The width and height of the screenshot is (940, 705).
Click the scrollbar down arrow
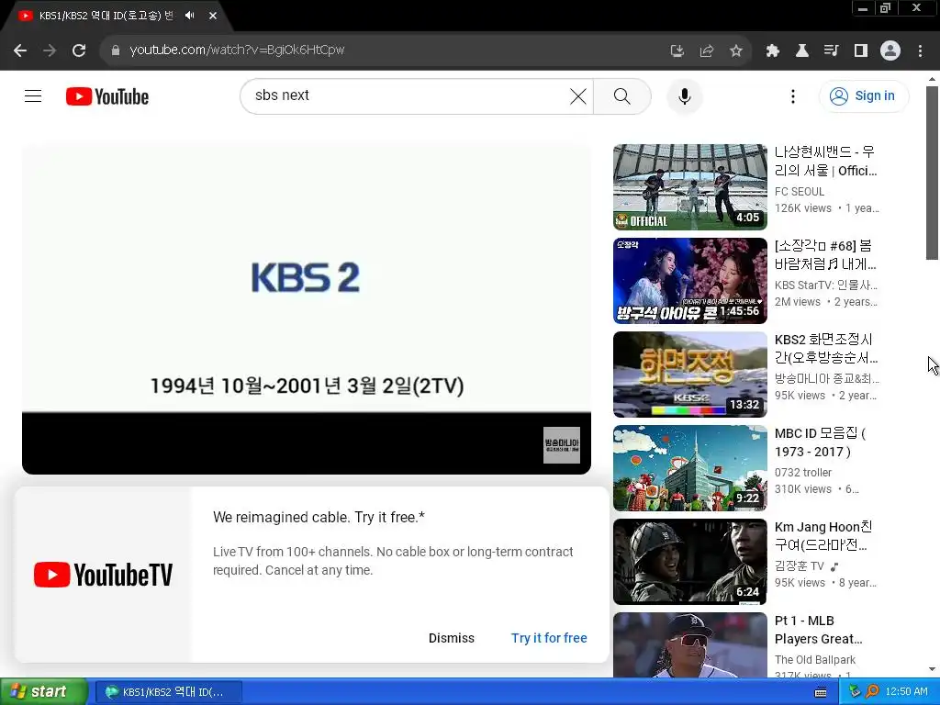pyautogui.click(x=932, y=669)
